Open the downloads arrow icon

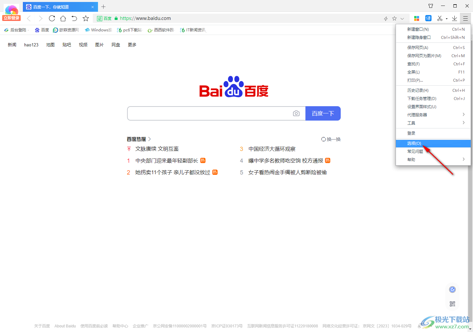tap(454, 18)
